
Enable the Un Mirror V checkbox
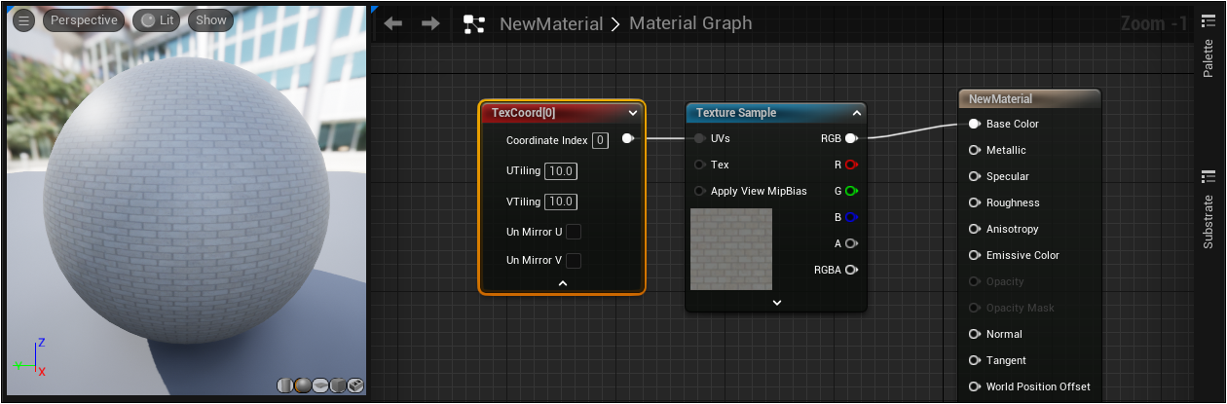click(574, 260)
